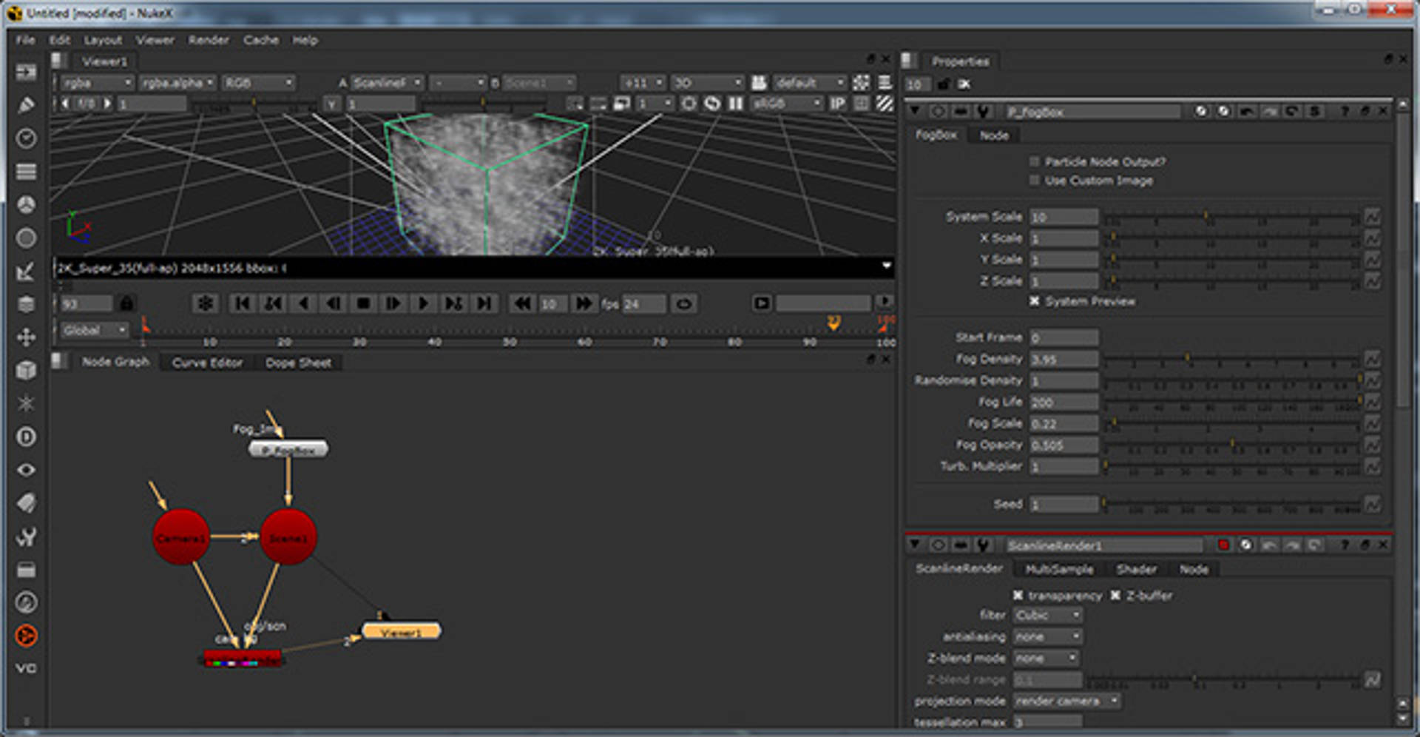Viewport: 1420px width, 737px height.
Task: Click the P_FogBox help question icon
Action: tap(1345, 111)
